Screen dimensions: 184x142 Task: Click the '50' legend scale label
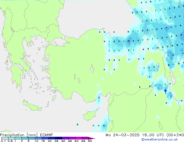90,141
